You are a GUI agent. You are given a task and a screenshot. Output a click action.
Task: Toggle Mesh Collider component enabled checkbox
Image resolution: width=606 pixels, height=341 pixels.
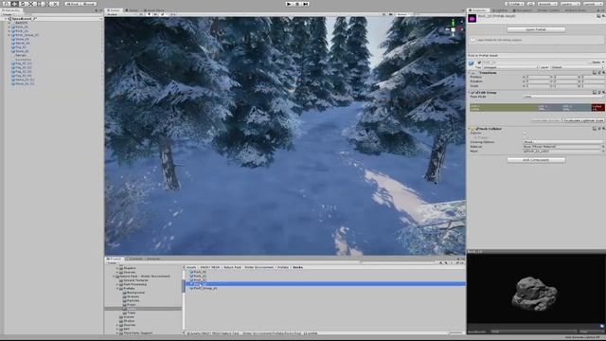point(477,129)
